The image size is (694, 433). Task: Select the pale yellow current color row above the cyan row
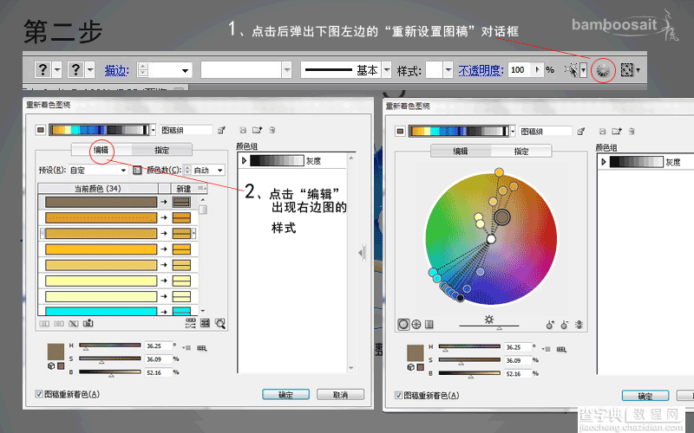(101, 296)
